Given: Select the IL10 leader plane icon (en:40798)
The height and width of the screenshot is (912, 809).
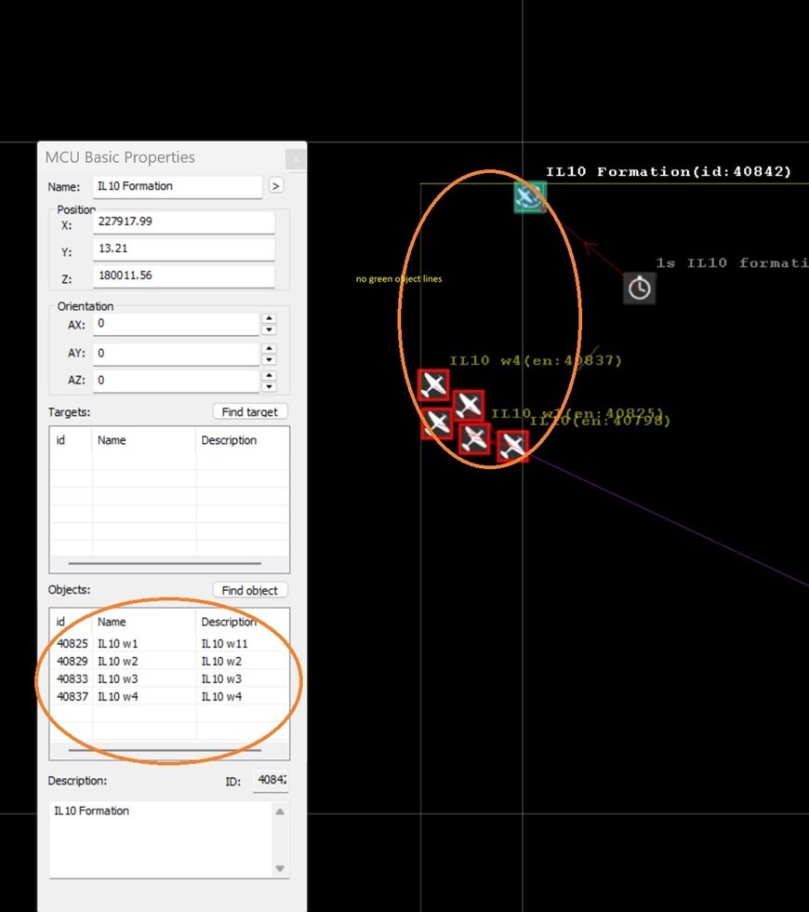Looking at the screenshot, I should (x=512, y=447).
